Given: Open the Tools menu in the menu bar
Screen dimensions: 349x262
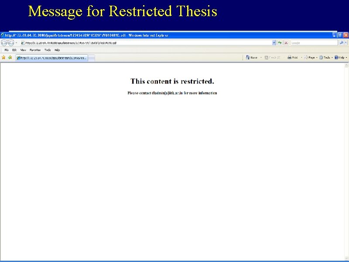Looking at the screenshot, I should coord(48,50).
